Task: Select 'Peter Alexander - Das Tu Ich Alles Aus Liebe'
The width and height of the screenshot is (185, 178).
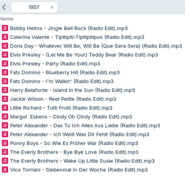Action: pyautogui.click(x=85, y=126)
